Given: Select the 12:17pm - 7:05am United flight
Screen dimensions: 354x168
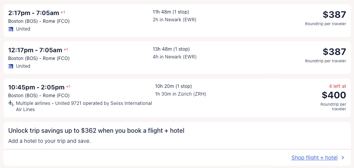Looking at the screenshot, I should [35, 50].
